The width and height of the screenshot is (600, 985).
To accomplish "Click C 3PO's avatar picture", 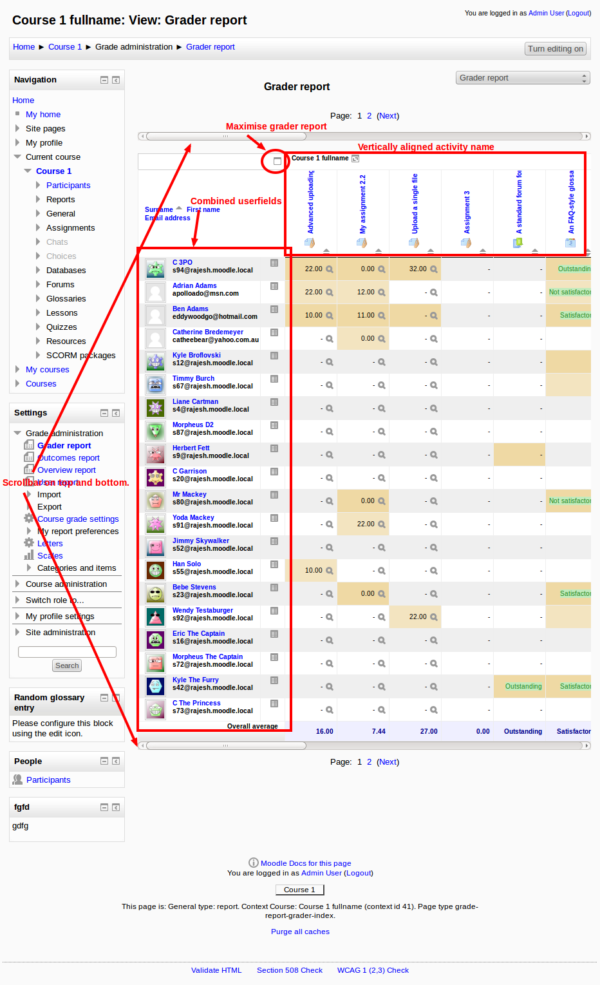I will [x=155, y=269].
